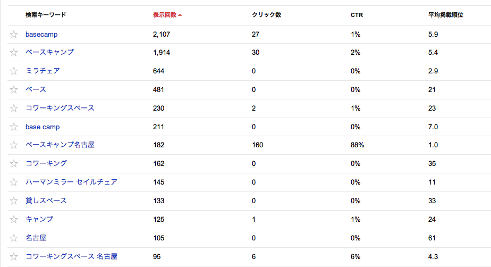
Task: Star the ベースキャンプ keyword row
Action: (x=14, y=53)
